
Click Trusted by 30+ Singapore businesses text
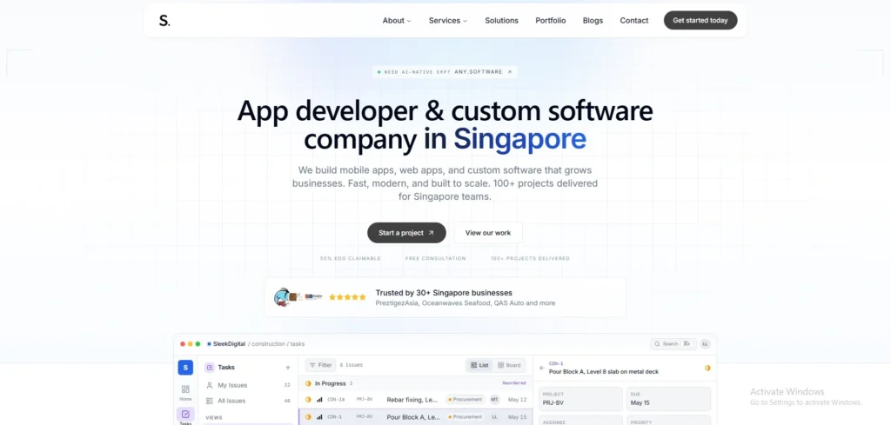(x=444, y=293)
